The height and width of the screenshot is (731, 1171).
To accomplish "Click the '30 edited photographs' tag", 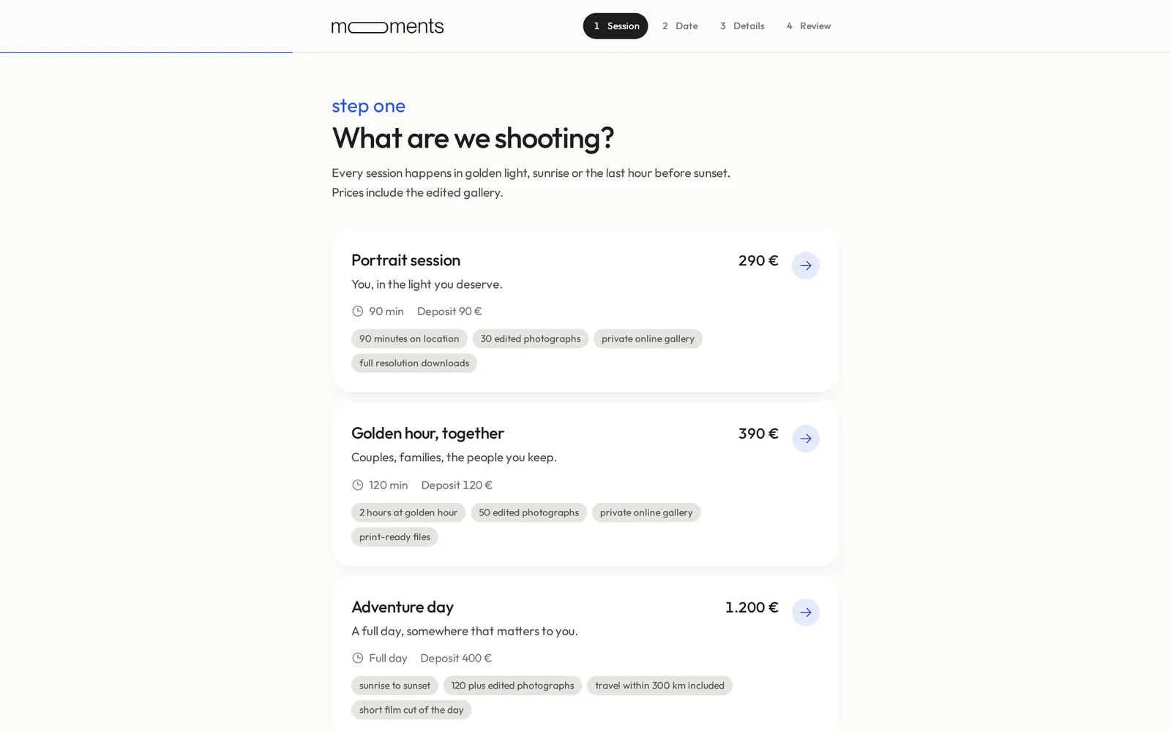I will point(531,338).
